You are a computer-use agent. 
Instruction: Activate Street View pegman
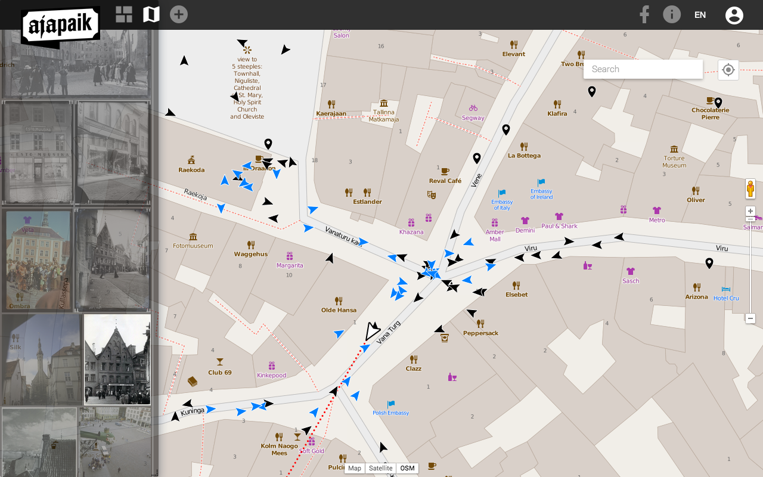click(750, 188)
